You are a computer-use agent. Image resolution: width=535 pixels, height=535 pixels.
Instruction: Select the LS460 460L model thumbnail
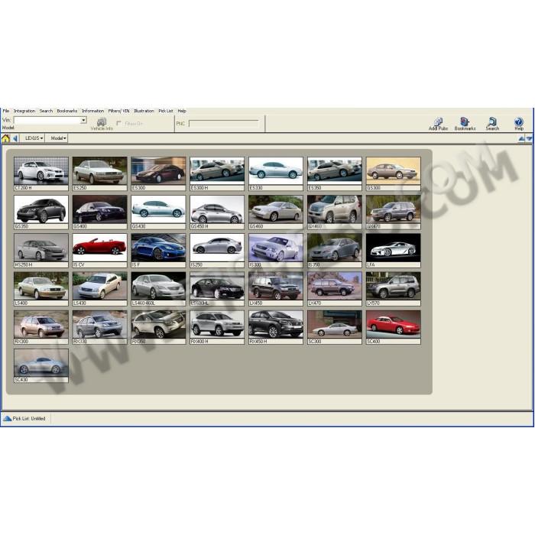click(x=158, y=289)
